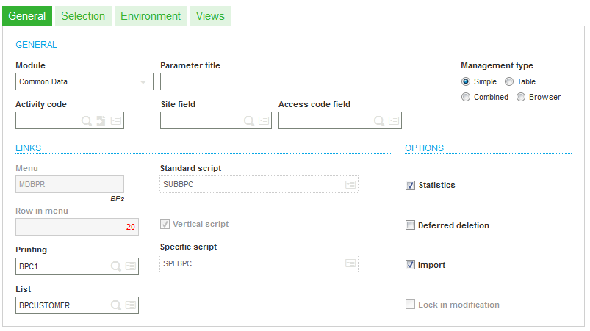Click the Access code field search magnifier
Viewport: 590px width, 331px height.
coord(379,121)
